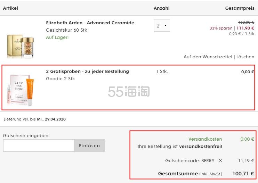Screen dimensions: 258x183
Task: Click the Auf Lager! availability text
Action: (57, 38)
